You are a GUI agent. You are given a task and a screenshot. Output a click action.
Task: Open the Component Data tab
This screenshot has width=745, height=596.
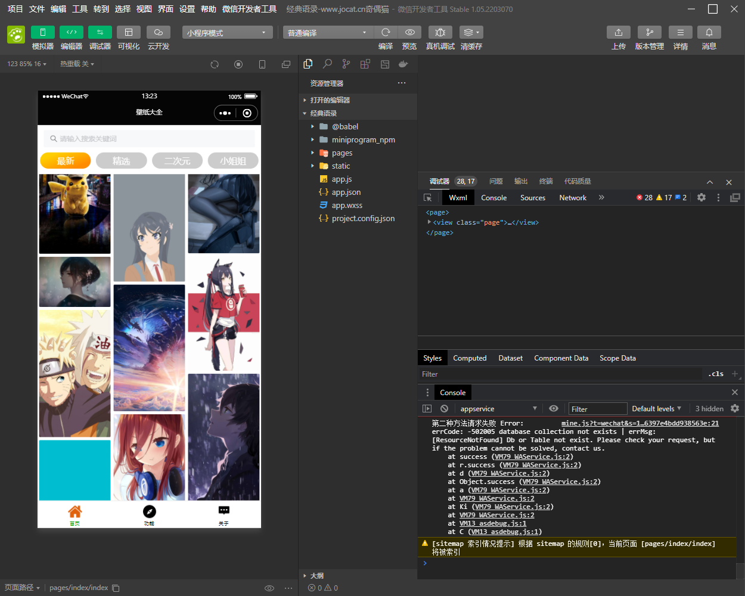pos(561,358)
